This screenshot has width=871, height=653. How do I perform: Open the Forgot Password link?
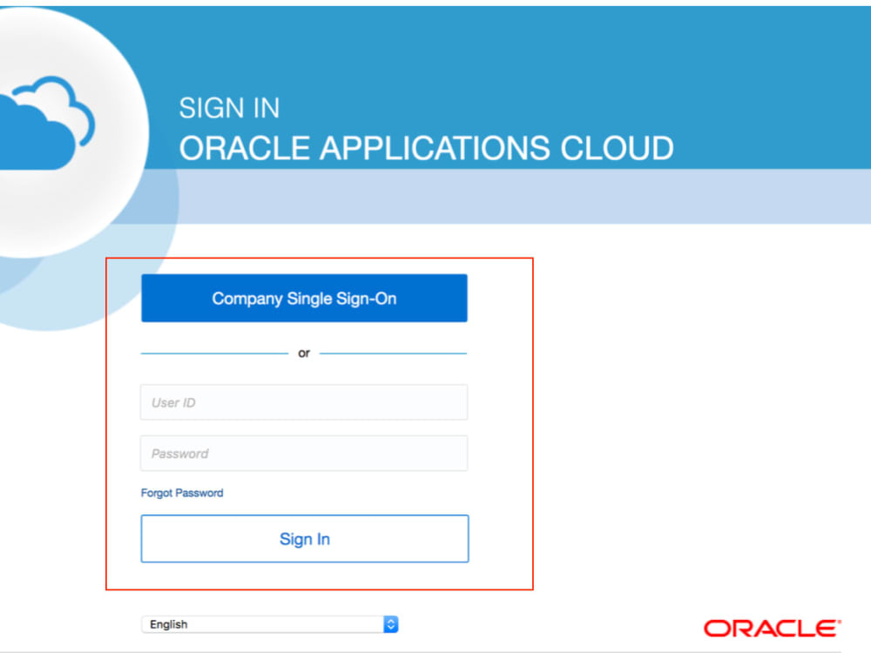point(182,492)
